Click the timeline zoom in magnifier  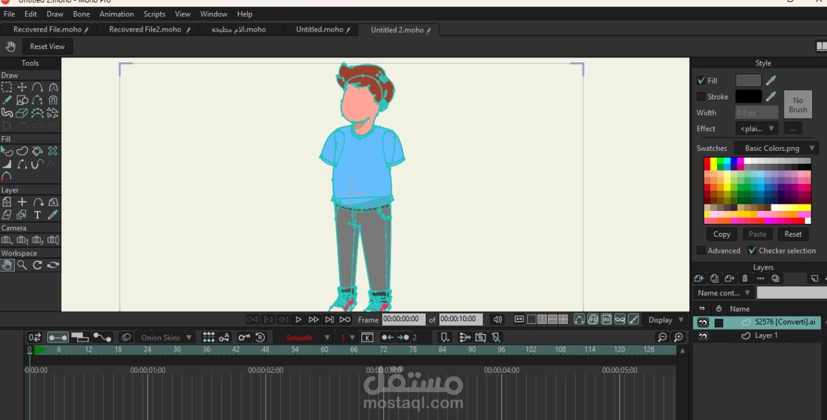[x=678, y=337]
